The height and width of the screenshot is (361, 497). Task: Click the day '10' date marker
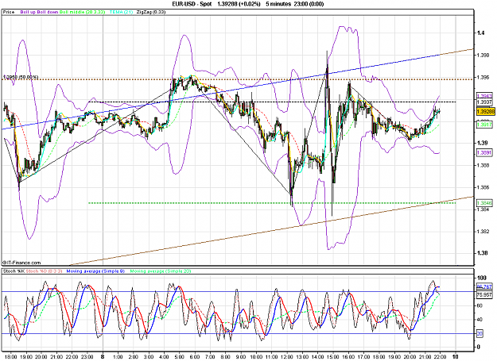(456, 356)
